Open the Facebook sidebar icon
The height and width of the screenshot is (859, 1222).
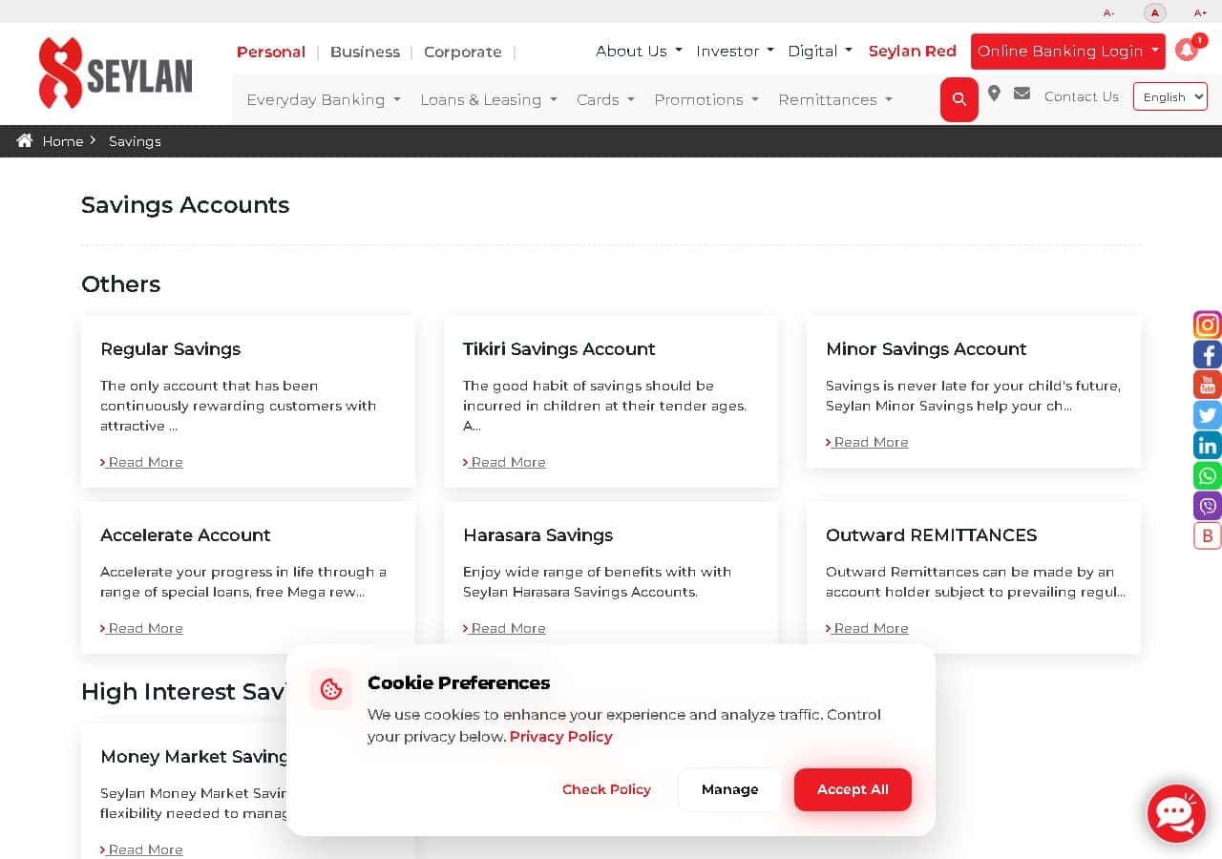click(x=1208, y=355)
